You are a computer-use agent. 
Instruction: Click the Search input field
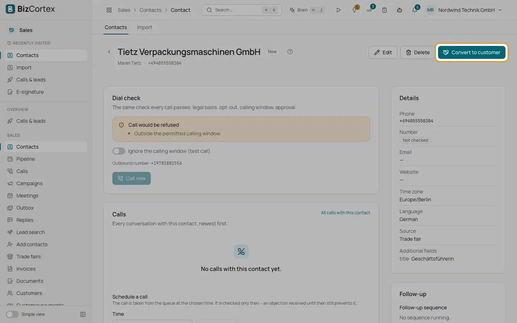click(x=242, y=10)
